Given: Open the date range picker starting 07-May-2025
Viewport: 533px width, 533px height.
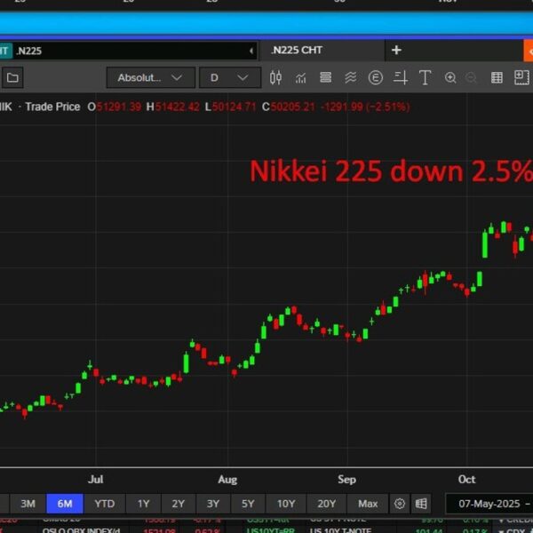Looking at the screenshot, I should 489,504.
